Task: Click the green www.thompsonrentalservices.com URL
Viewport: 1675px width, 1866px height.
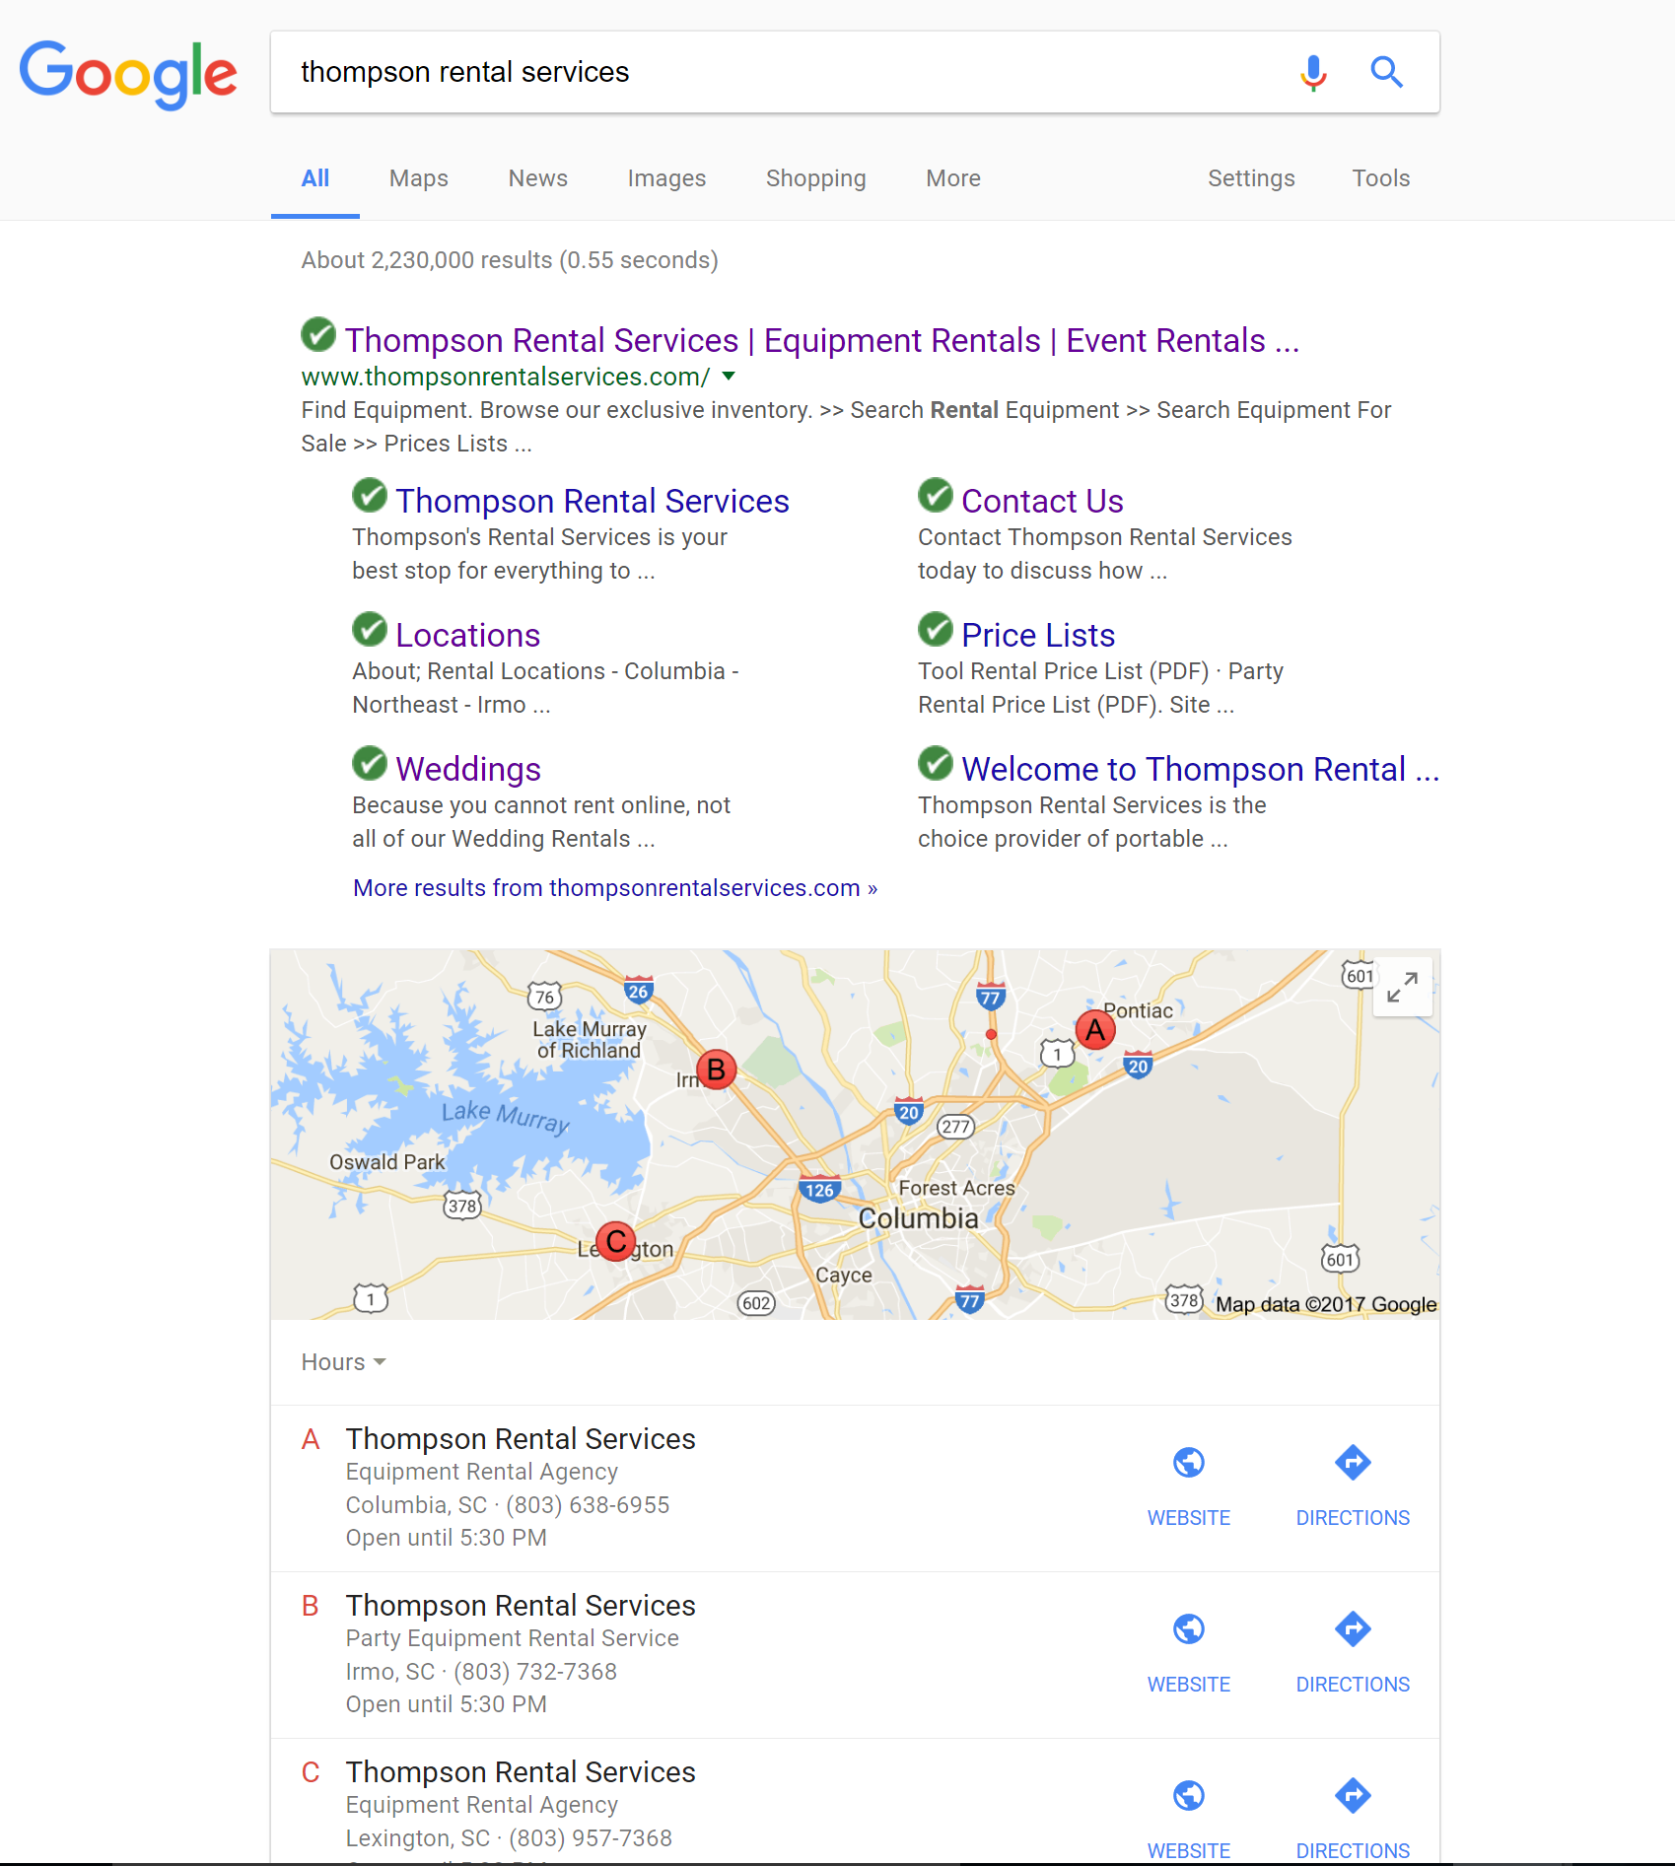Action: (505, 377)
